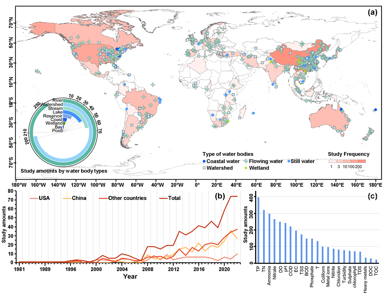This screenshot has width=387, height=297.
Task: Select the still water dot in the Indian Ocean
Action: (253, 113)
